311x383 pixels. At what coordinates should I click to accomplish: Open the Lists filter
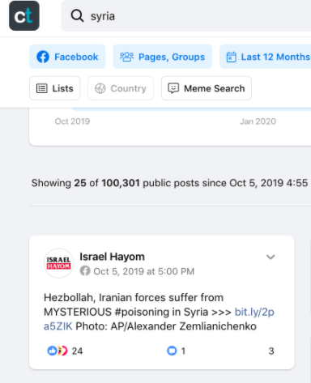click(55, 88)
